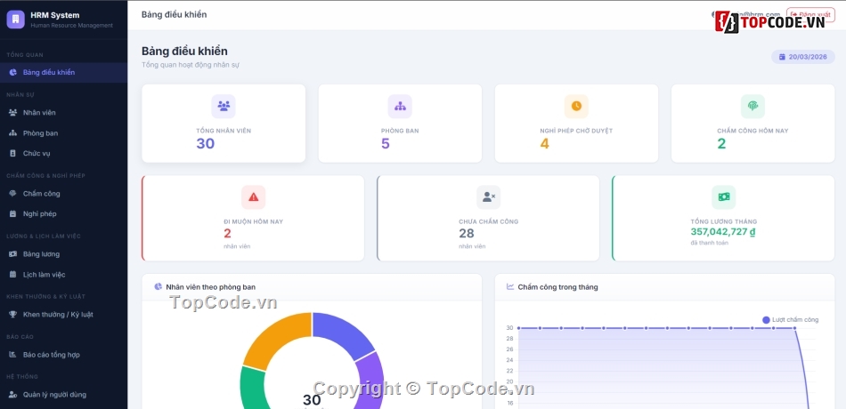Screen dimensions: 846x409
Task: Click the Đăng xuất logout button
Action: pyautogui.click(x=810, y=14)
